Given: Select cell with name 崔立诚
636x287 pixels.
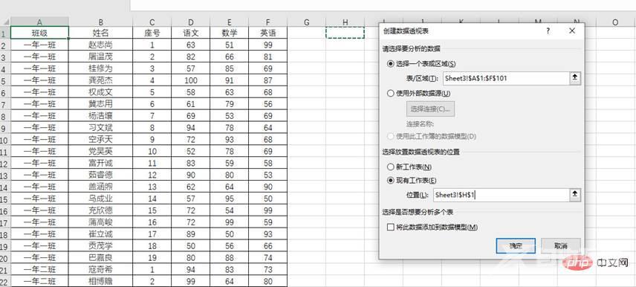Looking at the screenshot, I should point(100,234).
